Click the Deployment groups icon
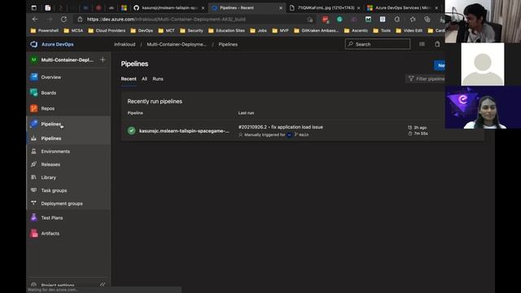This screenshot has width=521, height=293. (33, 203)
